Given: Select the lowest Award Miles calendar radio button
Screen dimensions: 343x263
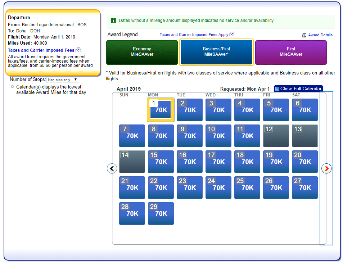Looking at the screenshot, I should (13, 87).
